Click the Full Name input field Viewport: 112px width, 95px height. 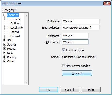[81, 21]
